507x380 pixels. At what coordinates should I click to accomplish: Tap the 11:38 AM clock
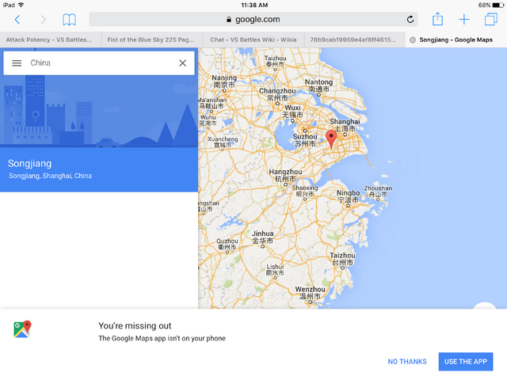click(254, 6)
